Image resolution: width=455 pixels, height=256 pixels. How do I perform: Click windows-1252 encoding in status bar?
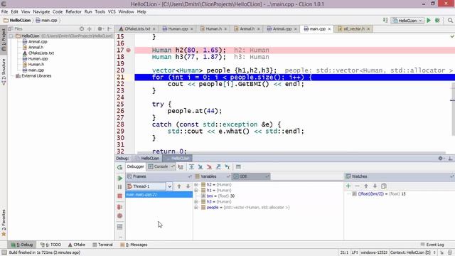(x=374, y=252)
